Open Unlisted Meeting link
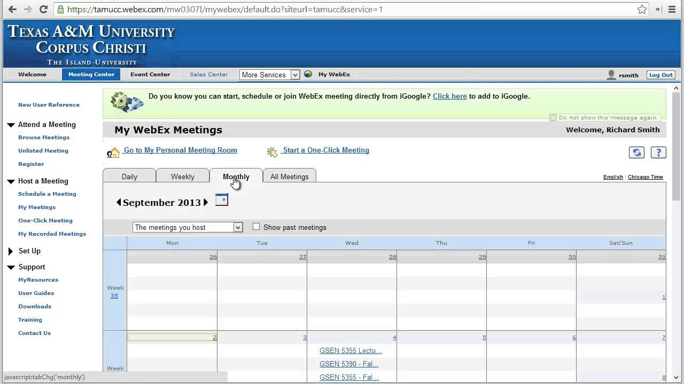The width and height of the screenshot is (684, 384). pyautogui.click(x=43, y=151)
